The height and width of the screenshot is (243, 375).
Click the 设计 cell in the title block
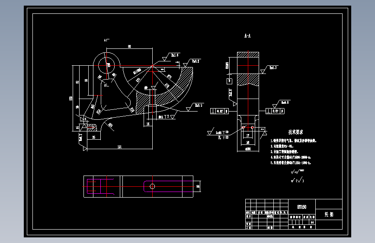(x=248, y=216)
